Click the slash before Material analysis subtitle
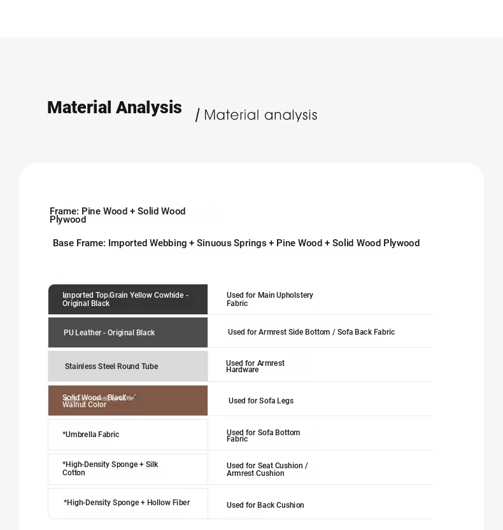 (x=197, y=115)
